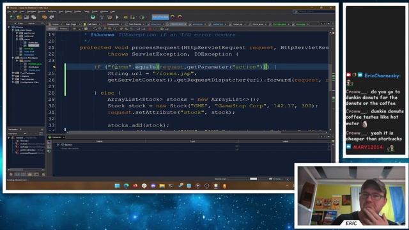409x230 pixels.
Task: Switch to the Output tab
Action: [56, 24]
